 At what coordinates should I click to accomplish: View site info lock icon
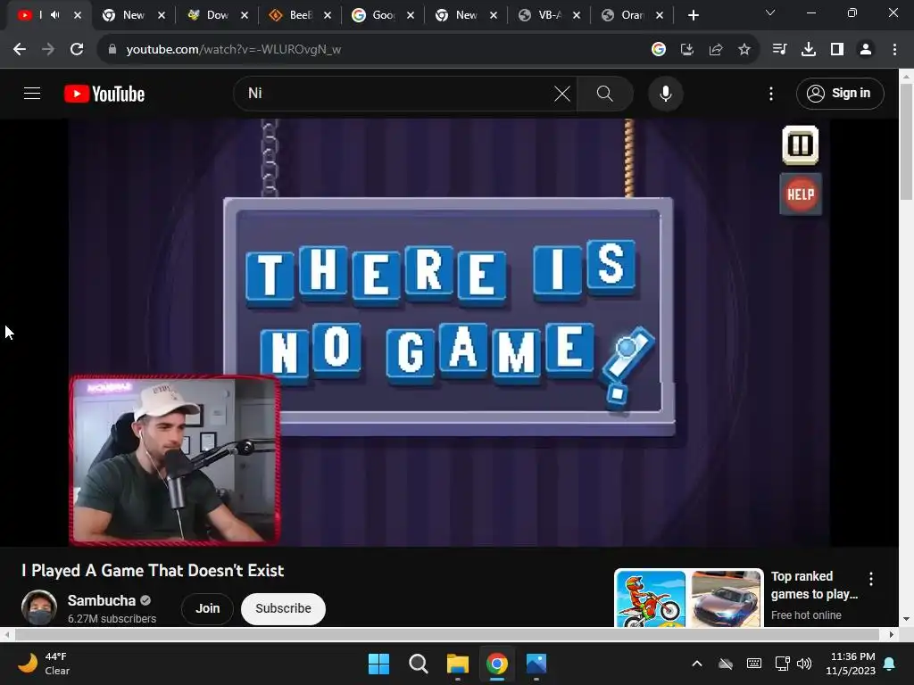pyautogui.click(x=112, y=50)
